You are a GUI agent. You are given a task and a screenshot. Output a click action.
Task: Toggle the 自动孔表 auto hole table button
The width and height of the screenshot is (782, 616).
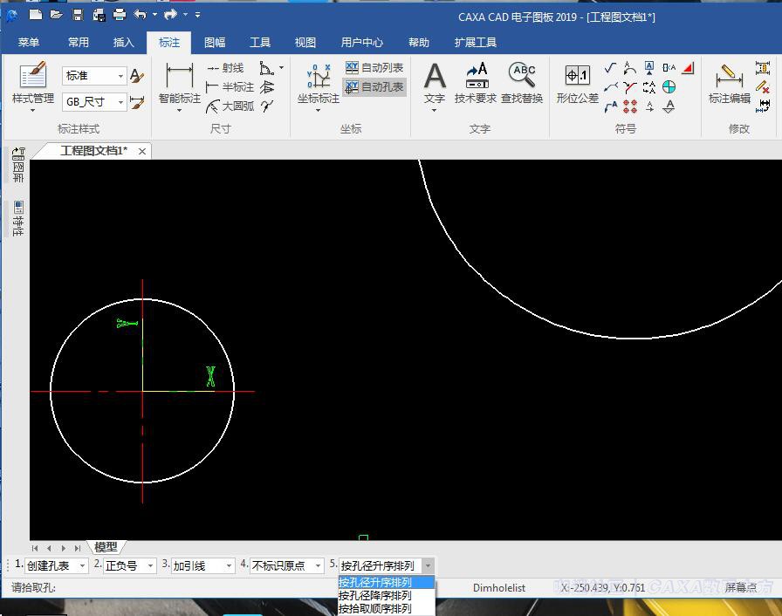[x=374, y=86]
